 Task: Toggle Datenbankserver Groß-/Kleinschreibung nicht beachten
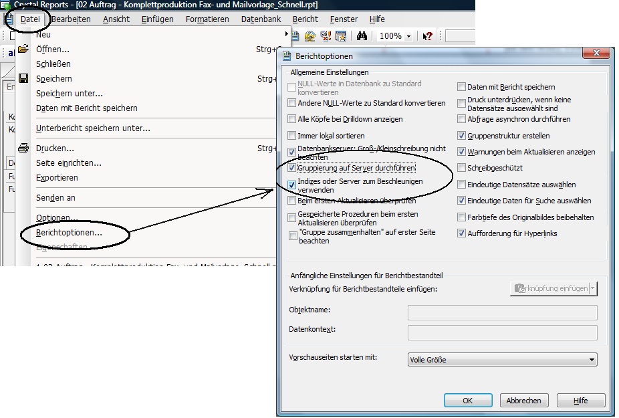[x=291, y=152]
